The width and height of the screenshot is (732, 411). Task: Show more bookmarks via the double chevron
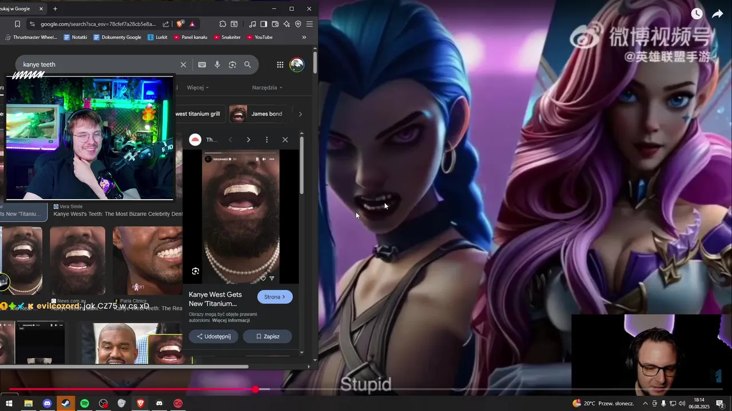[x=304, y=37]
